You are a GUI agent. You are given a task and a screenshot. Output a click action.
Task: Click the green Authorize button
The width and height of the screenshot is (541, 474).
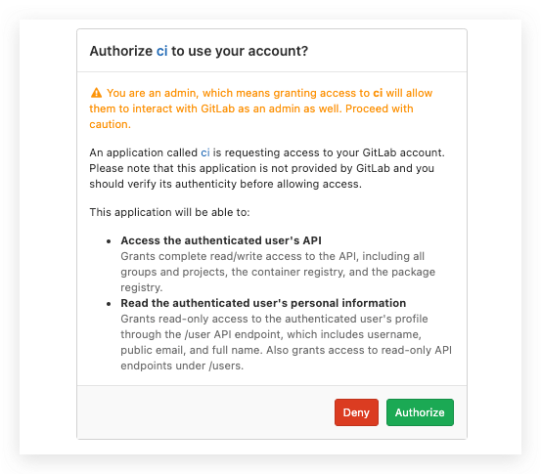tap(420, 412)
